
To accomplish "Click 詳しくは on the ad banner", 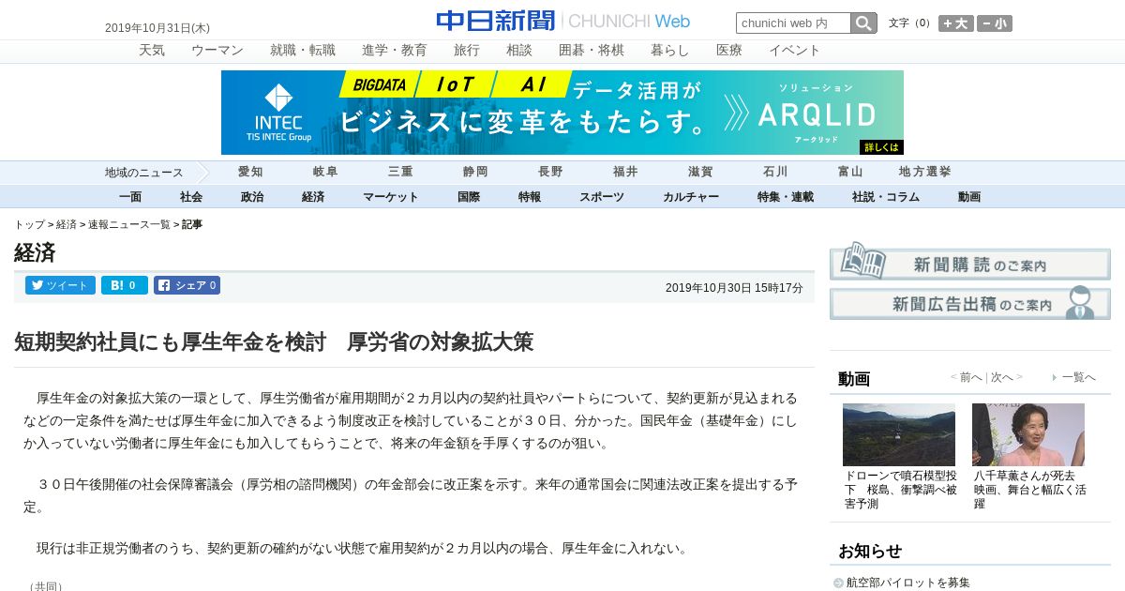I will (x=880, y=147).
